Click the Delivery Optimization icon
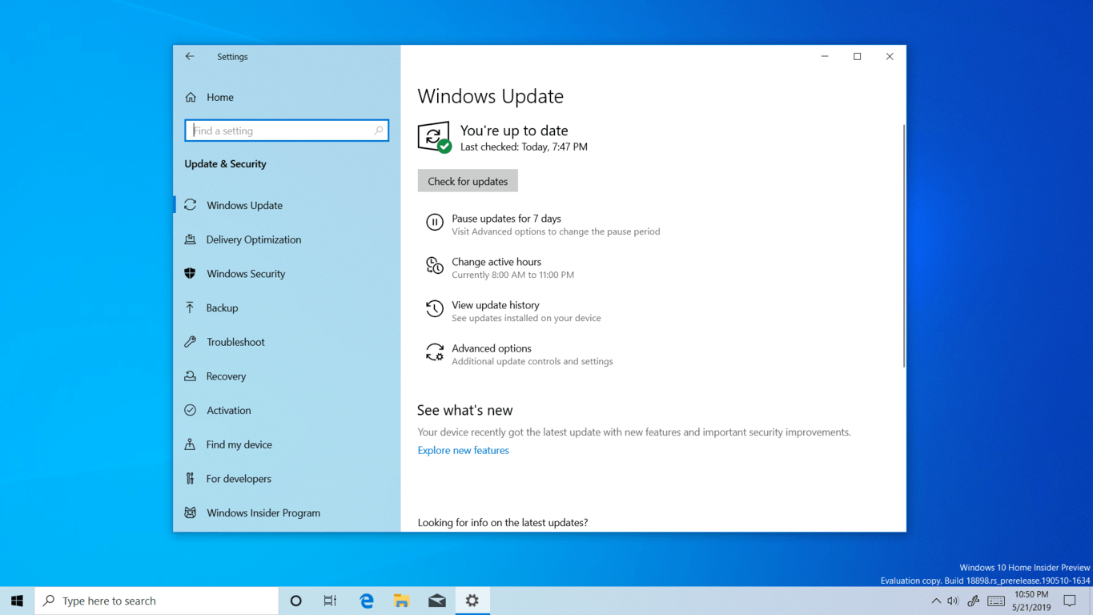Image resolution: width=1093 pixels, height=615 pixels. pyautogui.click(x=191, y=239)
